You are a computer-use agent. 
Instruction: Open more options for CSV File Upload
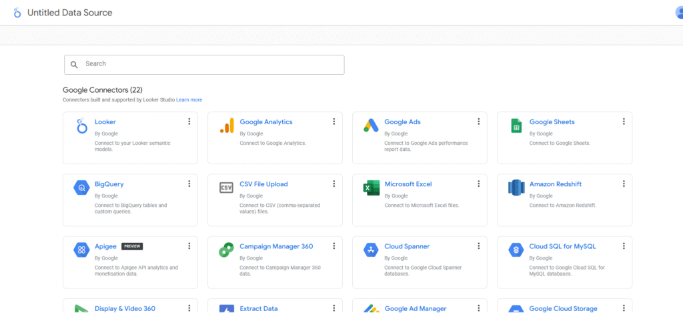[x=333, y=184]
